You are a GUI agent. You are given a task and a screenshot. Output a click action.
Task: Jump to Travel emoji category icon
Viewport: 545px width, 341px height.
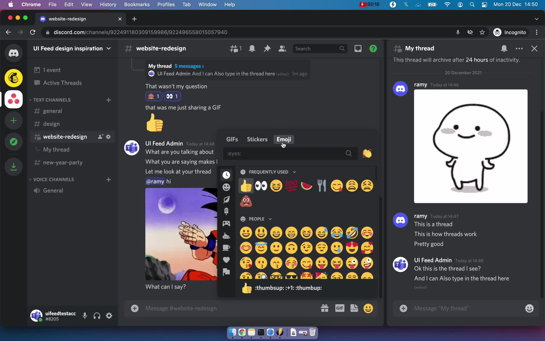point(226,236)
